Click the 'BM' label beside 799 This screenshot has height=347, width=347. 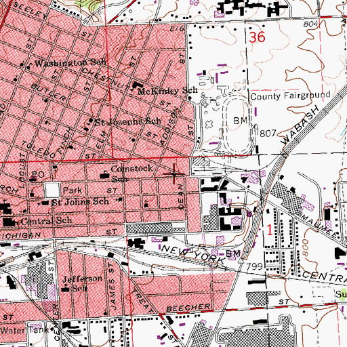click(233, 253)
